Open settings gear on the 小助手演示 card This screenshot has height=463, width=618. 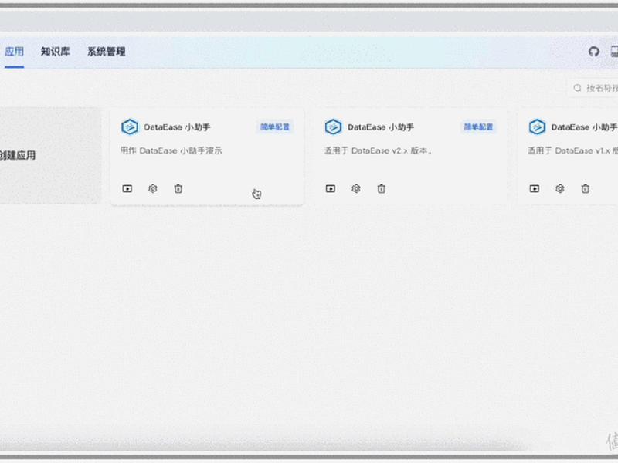153,188
